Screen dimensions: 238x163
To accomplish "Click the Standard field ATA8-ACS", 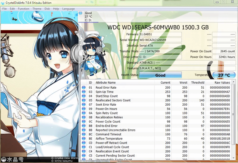I will 187,62.
